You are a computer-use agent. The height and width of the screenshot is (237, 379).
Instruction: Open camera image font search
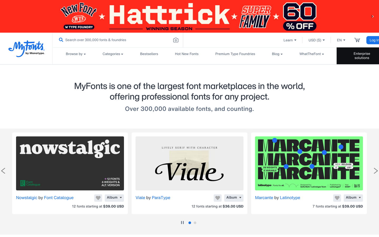[176, 40]
